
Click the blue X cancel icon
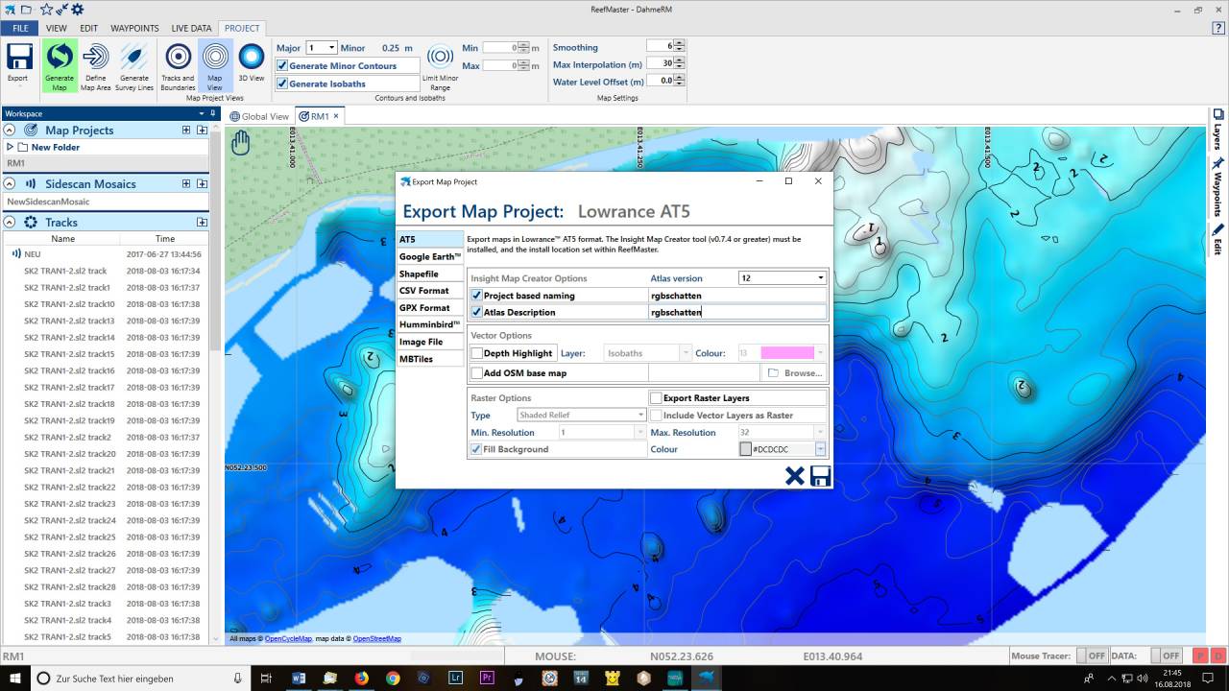(794, 476)
